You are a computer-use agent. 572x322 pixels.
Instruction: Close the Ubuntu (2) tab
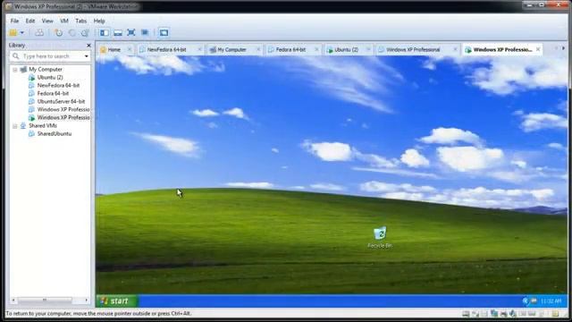coord(368,49)
